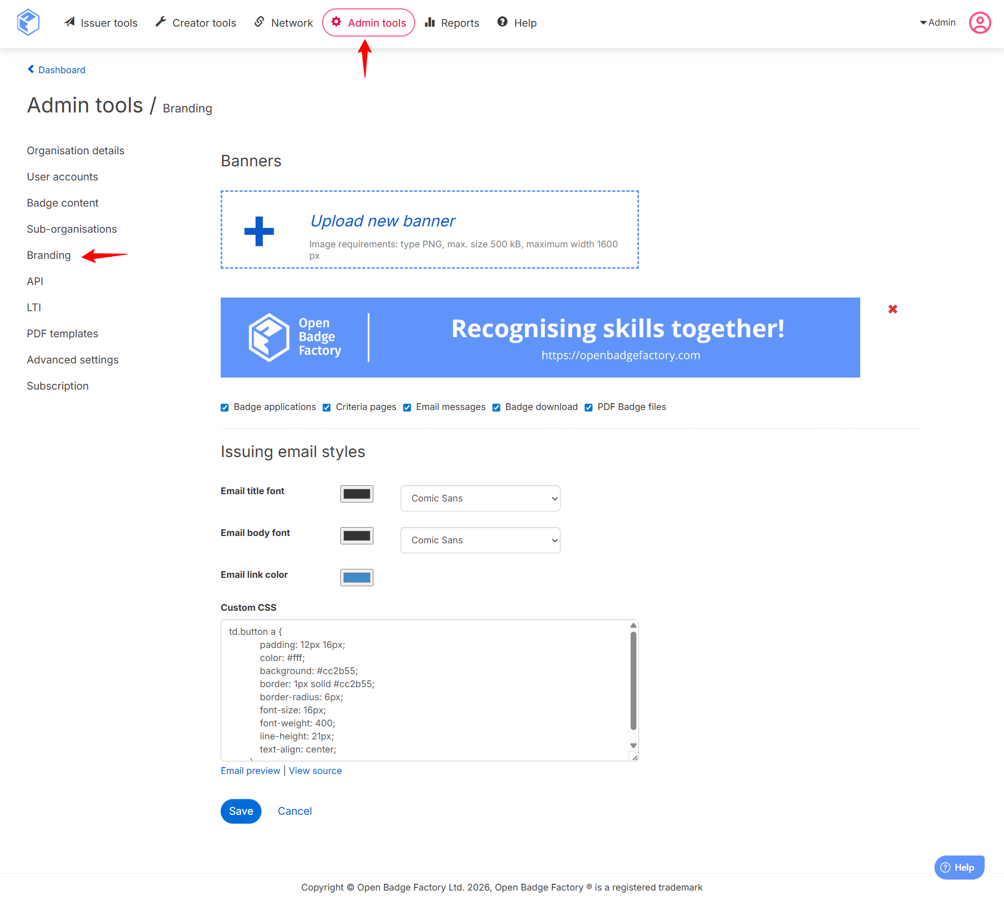Click the Network link icon
Image resolution: width=1004 pixels, height=901 pixels.
tap(259, 22)
